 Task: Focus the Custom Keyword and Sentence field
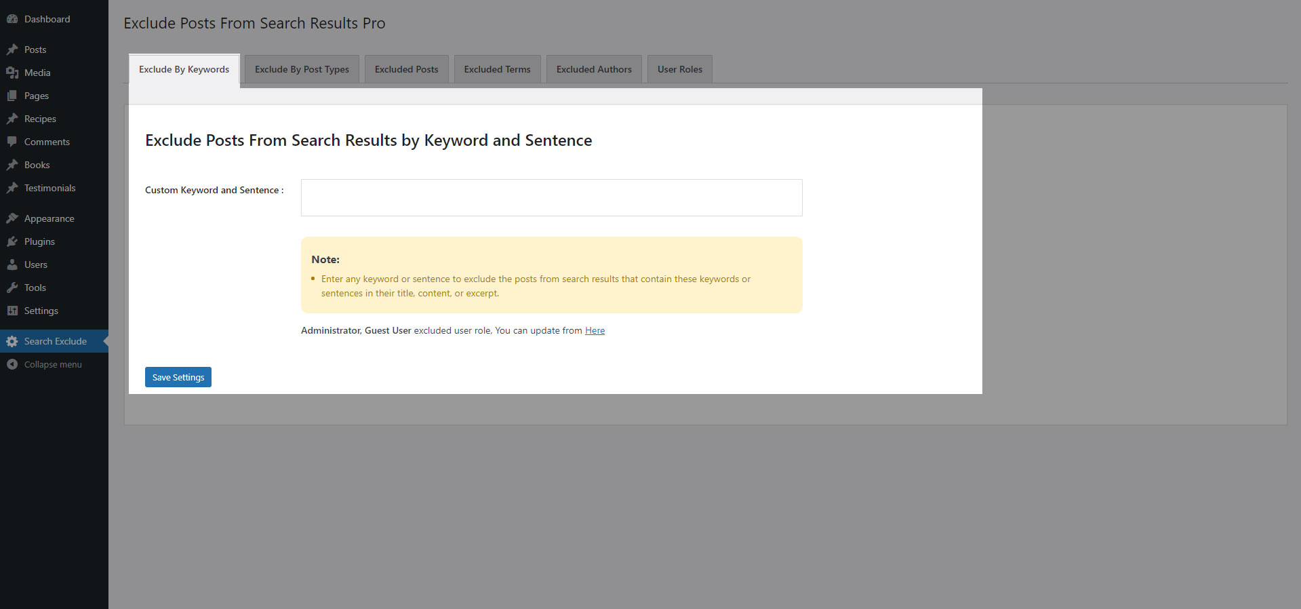coord(552,197)
